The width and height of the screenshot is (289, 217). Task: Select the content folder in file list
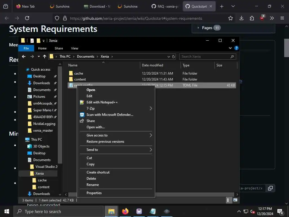pos(80,79)
